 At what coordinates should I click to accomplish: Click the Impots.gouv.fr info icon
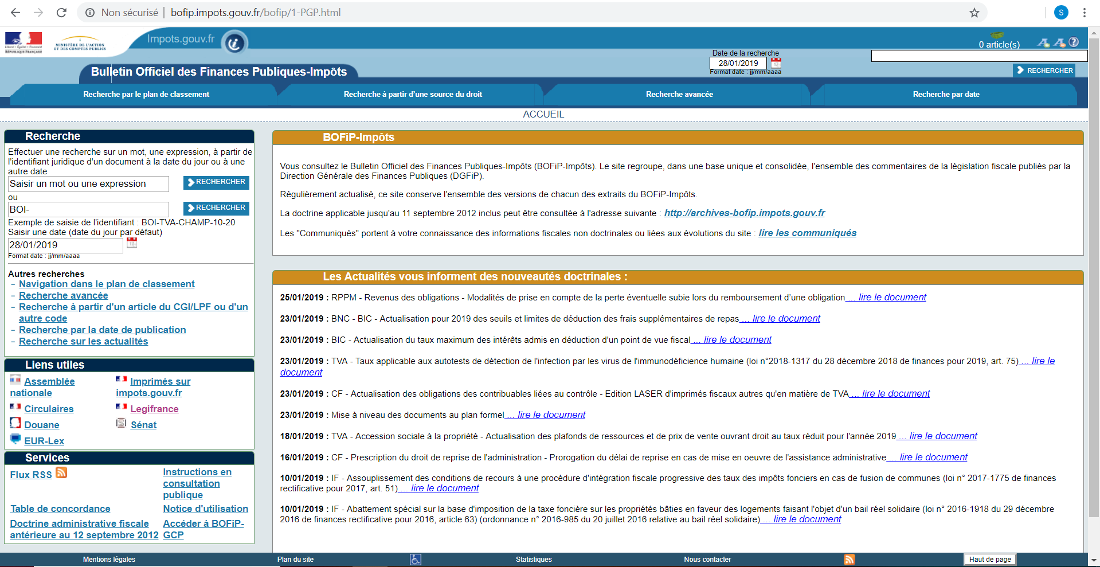click(x=234, y=43)
